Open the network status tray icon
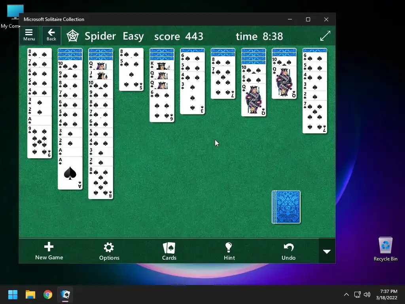The image size is (405, 304). coord(358,294)
